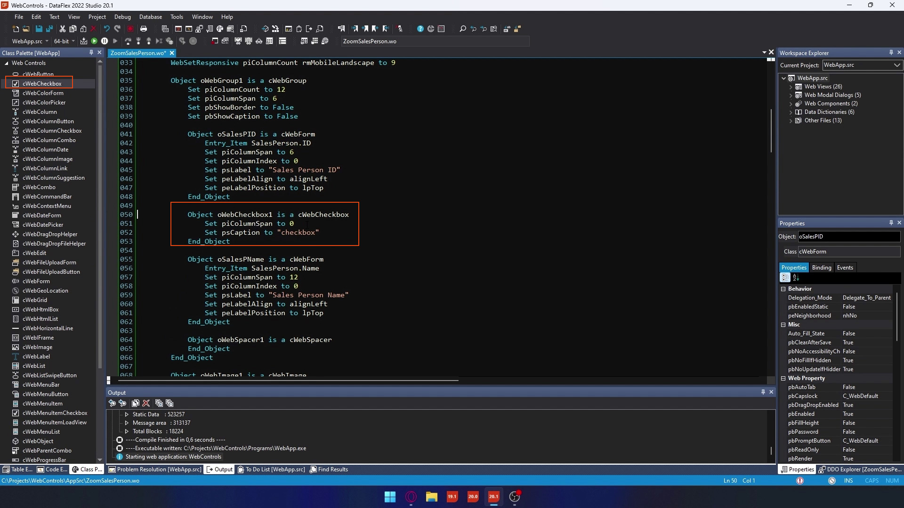Switch to the Events tab
The width and height of the screenshot is (904, 508).
click(845, 268)
